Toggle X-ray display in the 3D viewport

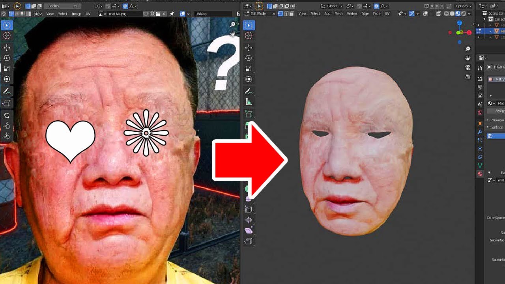click(x=439, y=13)
